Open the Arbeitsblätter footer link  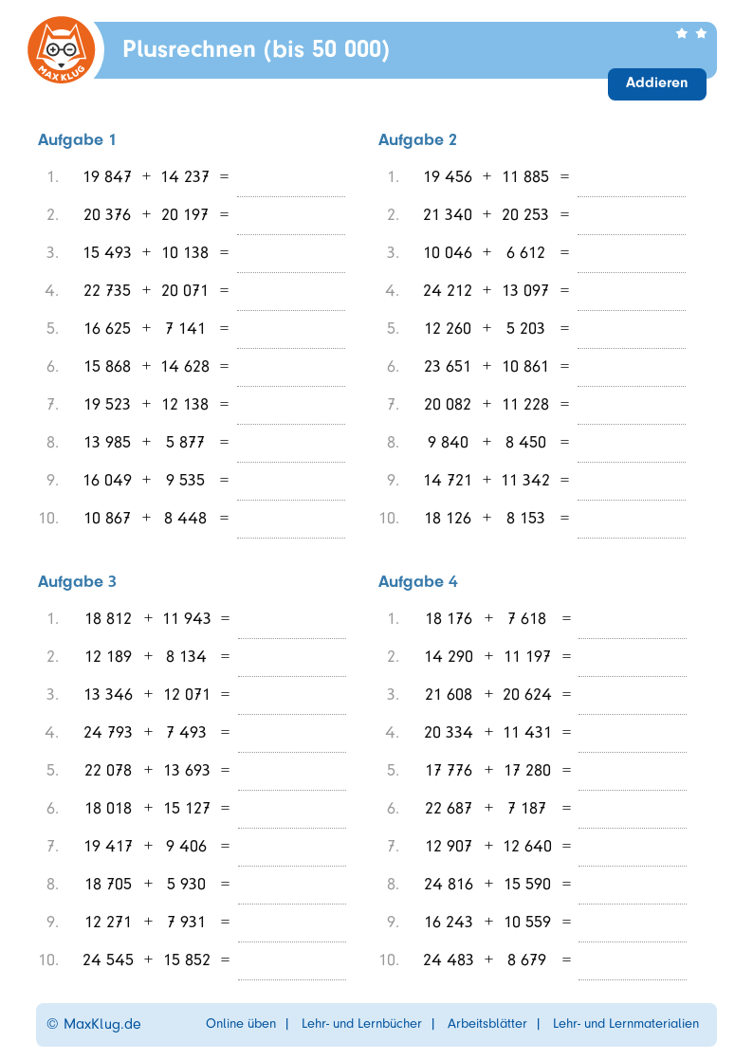tap(487, 1024)
